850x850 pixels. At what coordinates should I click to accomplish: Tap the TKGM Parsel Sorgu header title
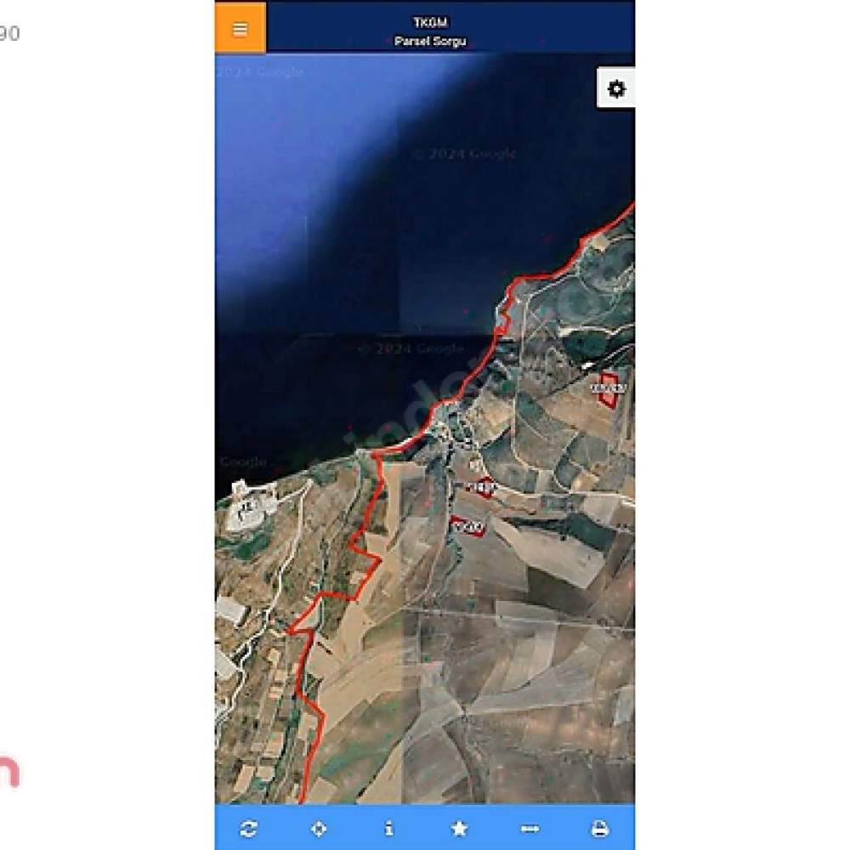(x=430, y=31)
